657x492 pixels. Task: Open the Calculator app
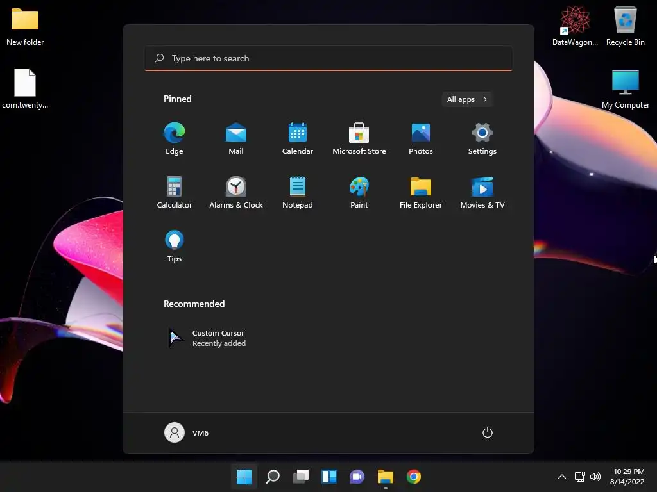click(x=175, y=192)
